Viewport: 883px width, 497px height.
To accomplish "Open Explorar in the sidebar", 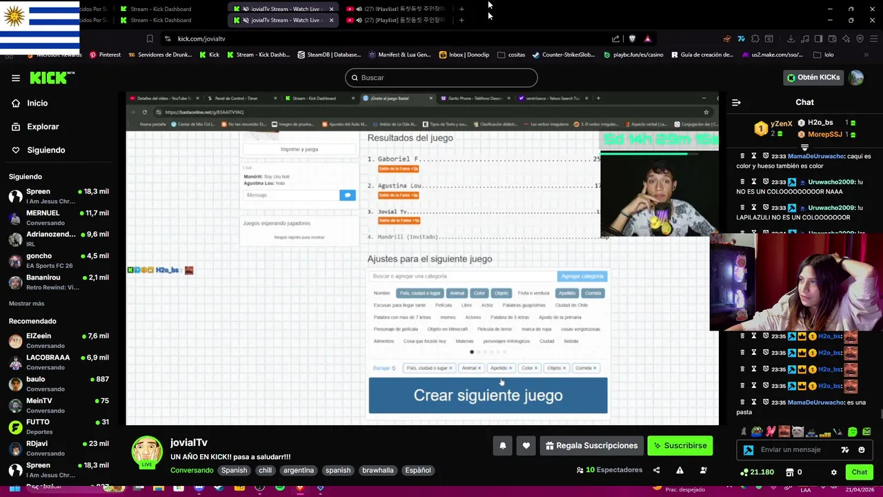I will click(x=43, y=126).
